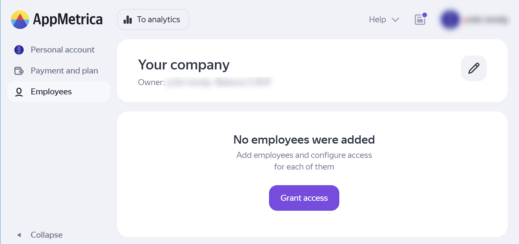Click the user profile avatar in header

pyautogui.click(x=450, y=20)
